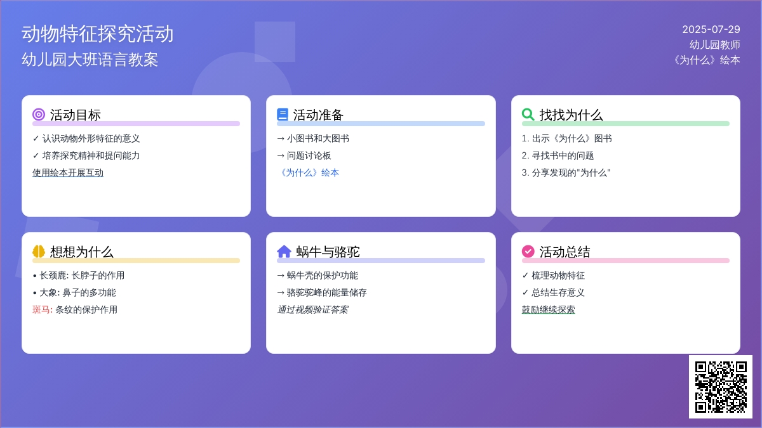Open the underlined 鼓励继续探索 link
Screen dimensions: 762x428
tap(549, 309)
